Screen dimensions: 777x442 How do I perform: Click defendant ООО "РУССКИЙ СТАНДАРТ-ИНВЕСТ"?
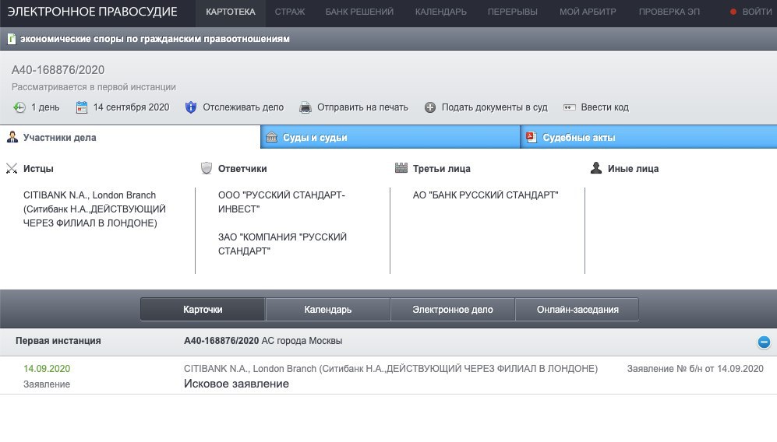click(x=281, y=202)
